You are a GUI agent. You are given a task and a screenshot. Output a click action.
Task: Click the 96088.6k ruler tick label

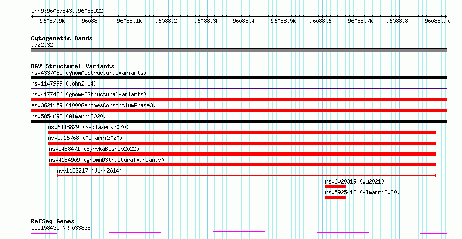(x=322, y=21)
